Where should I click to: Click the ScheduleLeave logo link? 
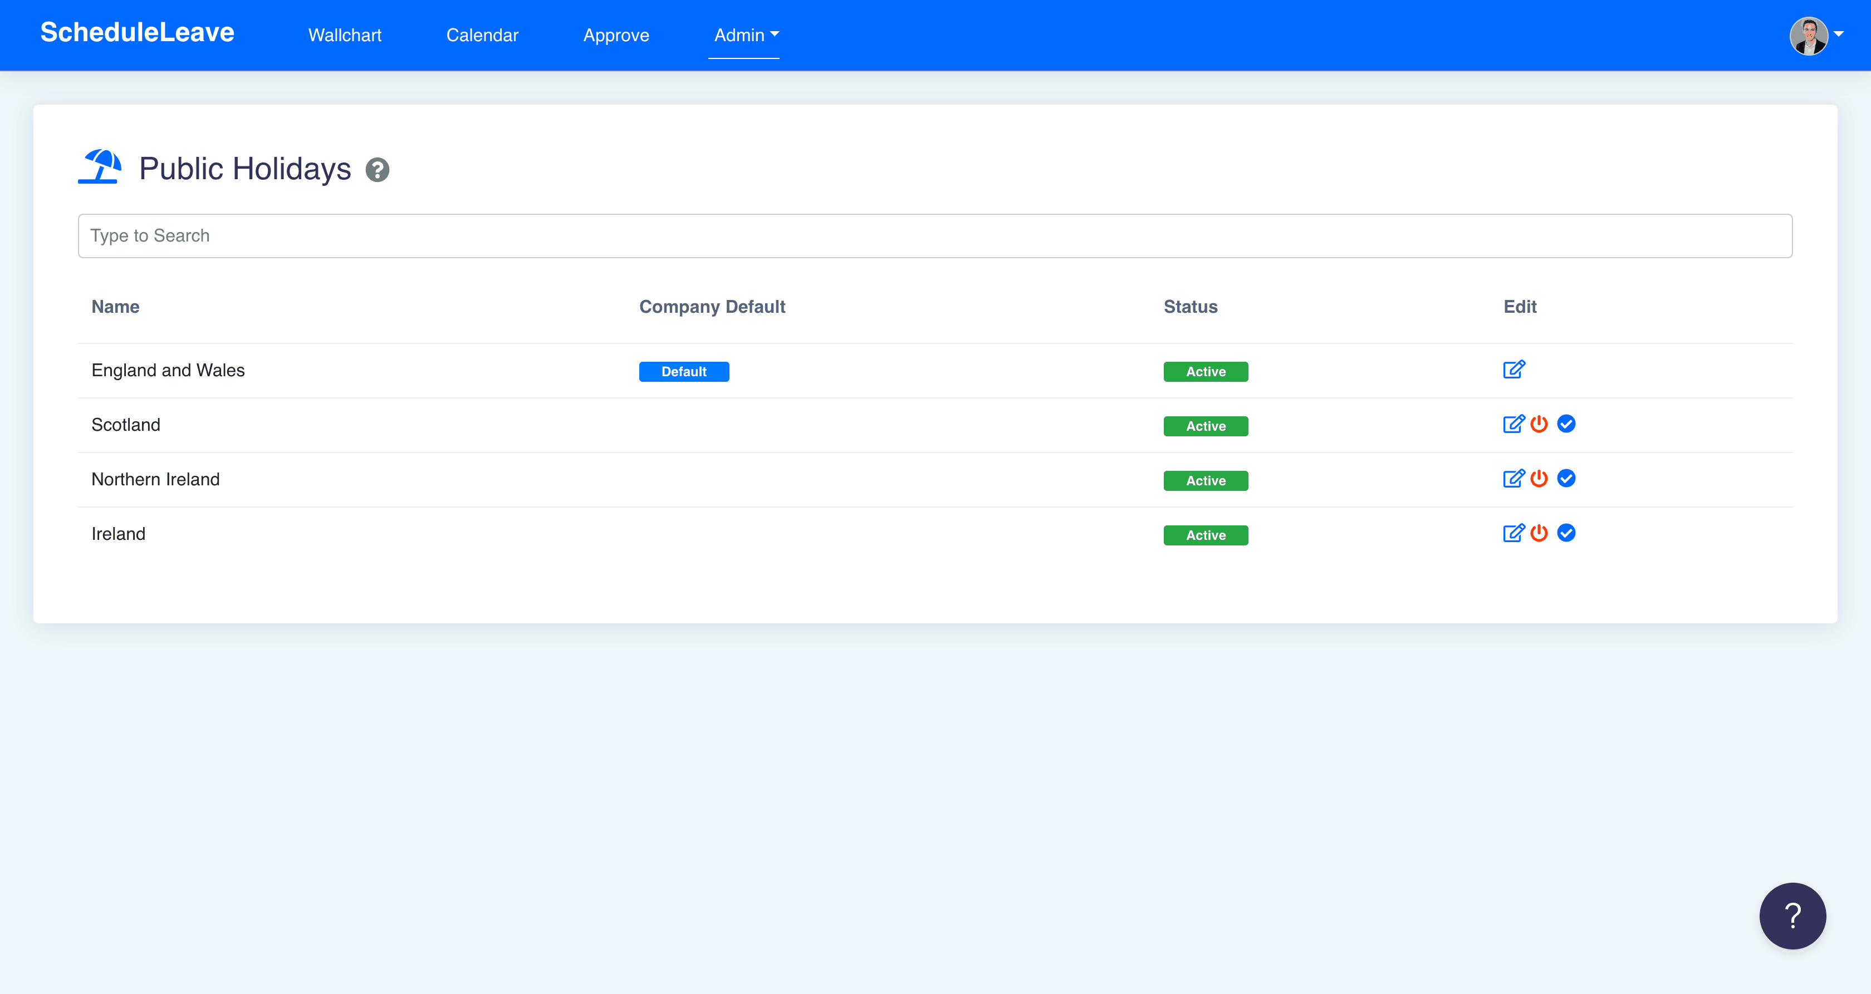point(138,33)
